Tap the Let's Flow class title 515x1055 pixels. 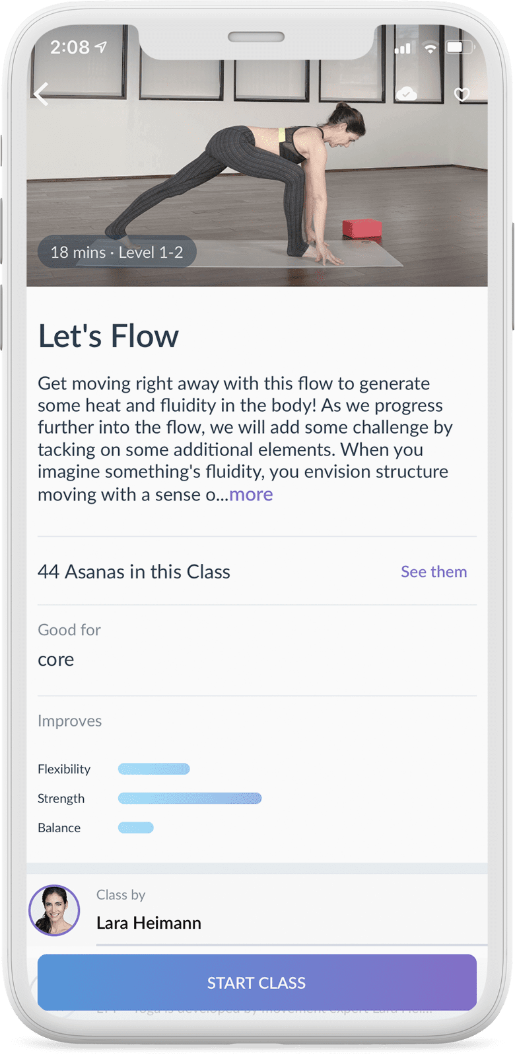pyautogui.click(x=108, y=336)
